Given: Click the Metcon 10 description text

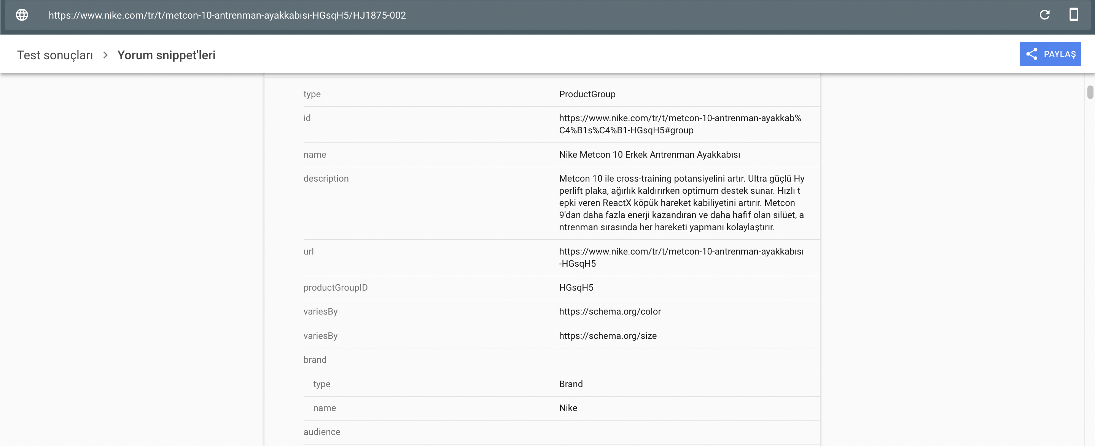Looking at the screenshot, I should click(x=681, y=203).
